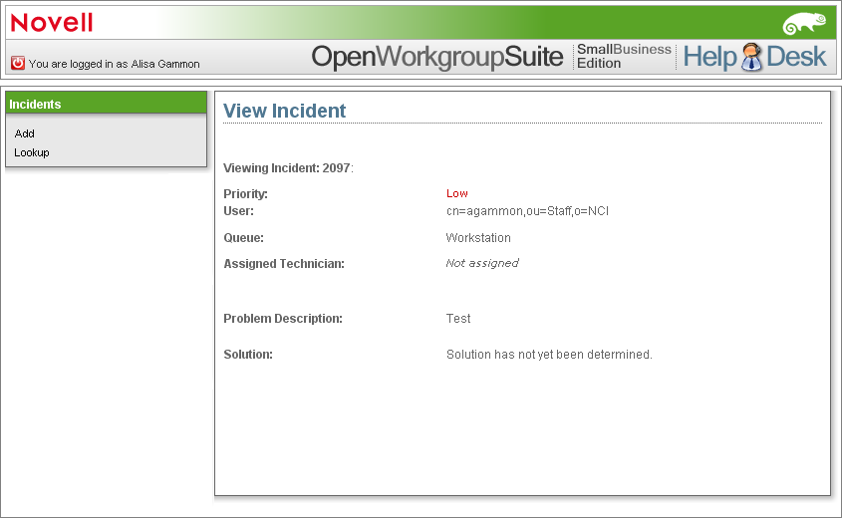This screenshot has width=842, height=518.
Task: Click the 'SmallBusiness Edition' text
Action: 624,57
